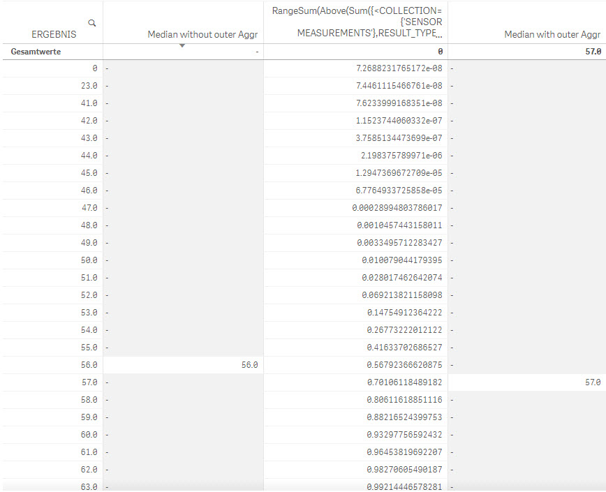Select ERGEBNIS value 58.0
Viewport: 606px width, 492px height.
coord(89,400)
